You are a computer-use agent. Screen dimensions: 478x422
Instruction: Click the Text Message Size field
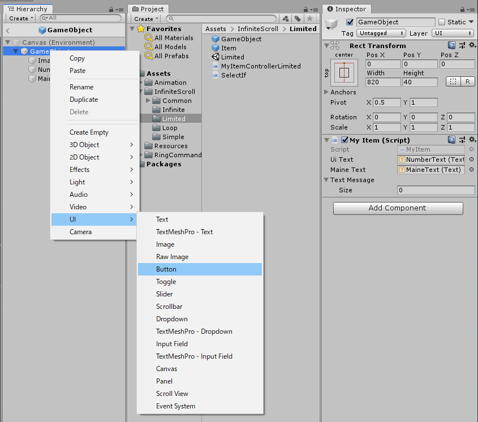click(x=436, y=190)
